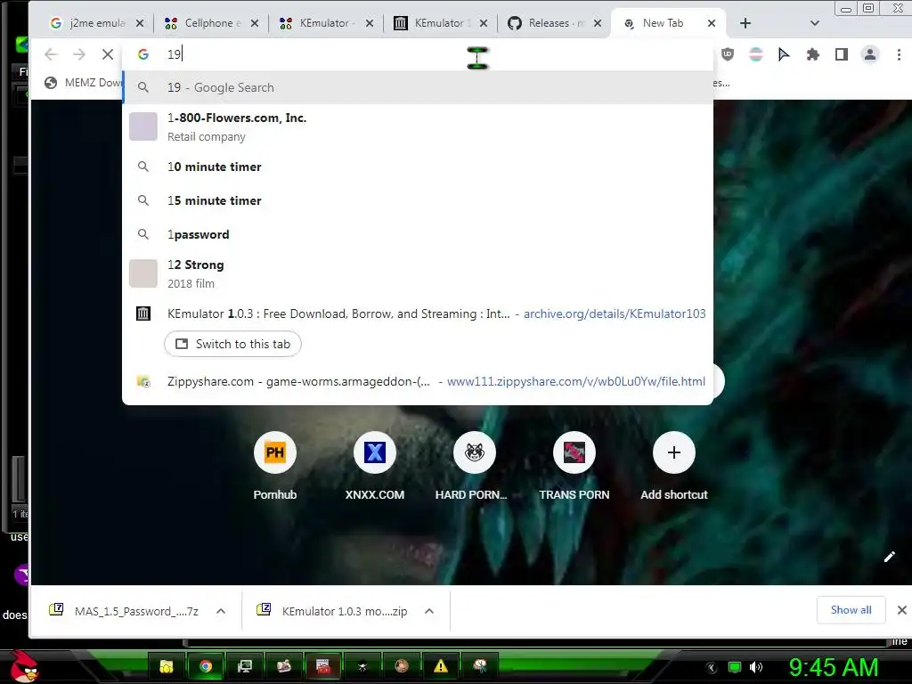Viewport: 912px width, 684px height.
Task: Select the '19 - Google Search' suggestion
Action: click(418, 87)
